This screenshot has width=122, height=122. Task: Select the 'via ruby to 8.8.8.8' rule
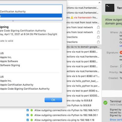[x=84, y=100]
